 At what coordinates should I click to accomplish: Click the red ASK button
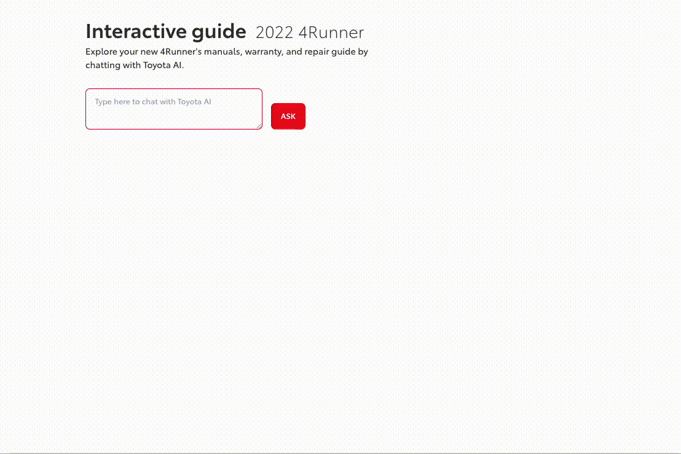pyautogui.click(x=288, y=116)
